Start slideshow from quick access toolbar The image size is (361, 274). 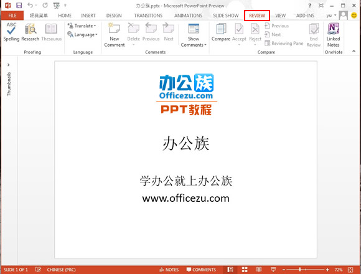pos(57,6)
